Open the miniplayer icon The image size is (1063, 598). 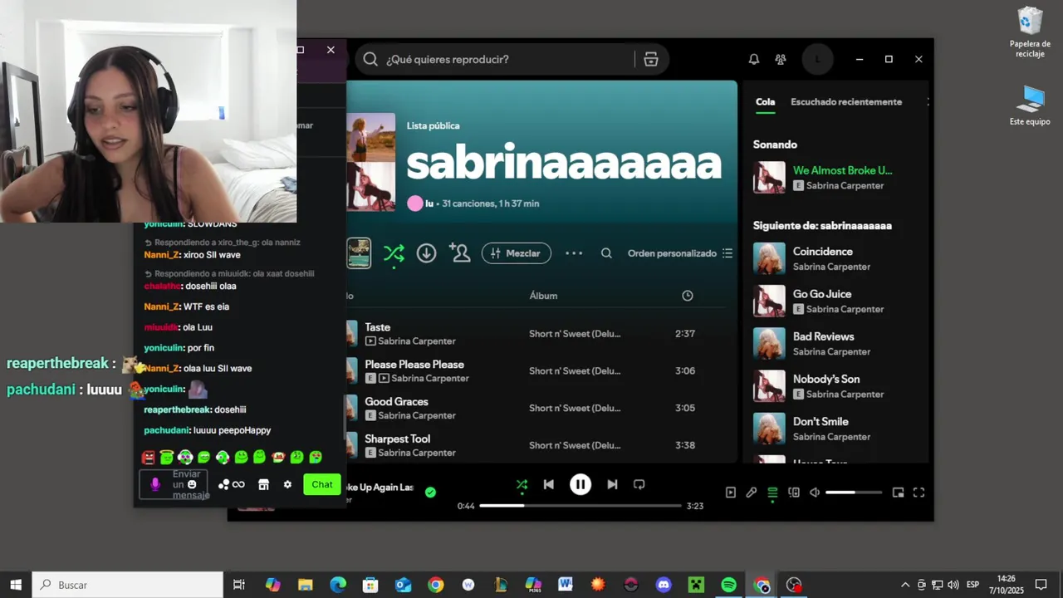pos(898,493)
